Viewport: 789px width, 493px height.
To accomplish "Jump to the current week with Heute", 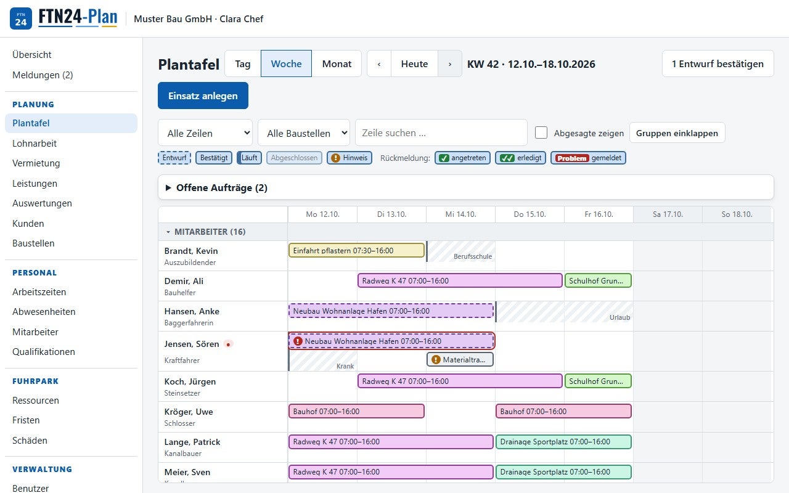I will point(414,63).
